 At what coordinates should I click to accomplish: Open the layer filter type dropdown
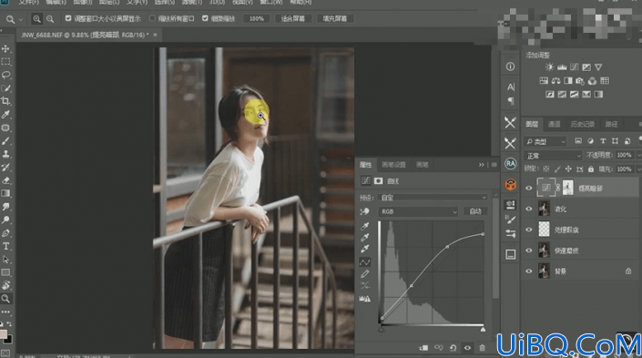[x=545, y=141]
